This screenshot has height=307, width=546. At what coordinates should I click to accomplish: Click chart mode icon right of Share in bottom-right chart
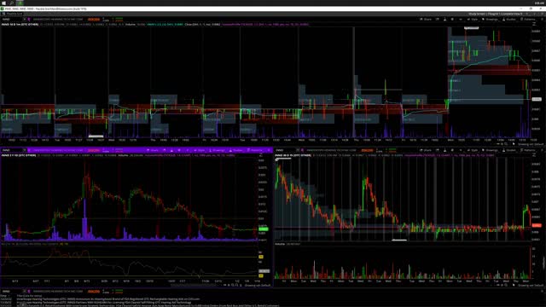coord(438,150)
